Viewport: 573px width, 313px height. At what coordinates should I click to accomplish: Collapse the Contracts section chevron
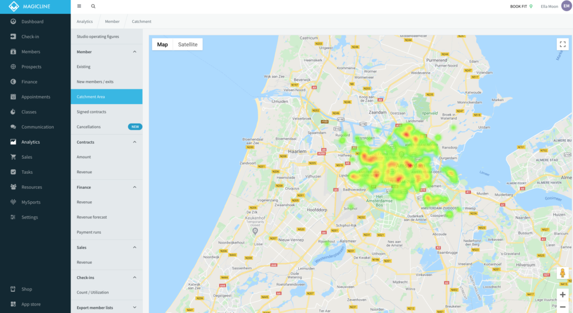click(134, 143)
